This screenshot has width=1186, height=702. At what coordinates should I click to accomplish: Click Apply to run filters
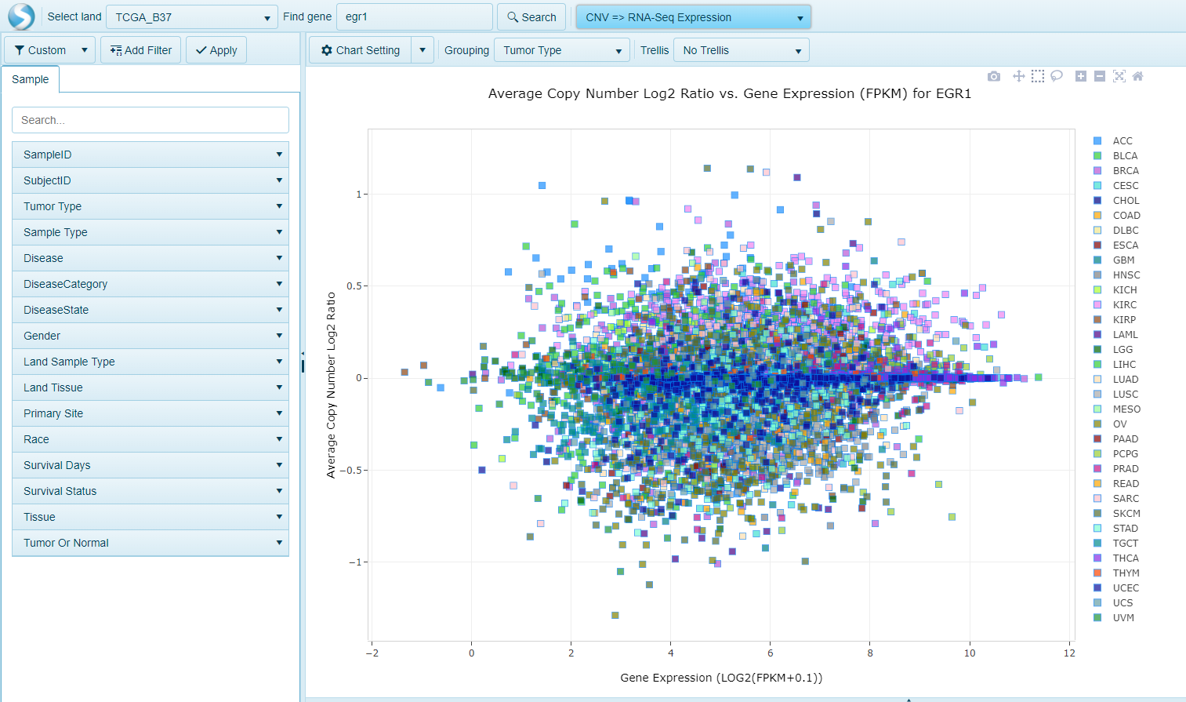(x=216, y=49)
